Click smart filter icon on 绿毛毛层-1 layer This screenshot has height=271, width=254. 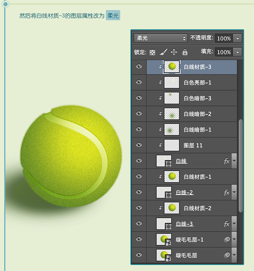[x=227, y=240]
